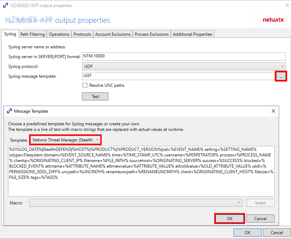The width and height of the screenshot is (291, 239).
Task: Click the Syslog server address field
Action: [184, 56]
